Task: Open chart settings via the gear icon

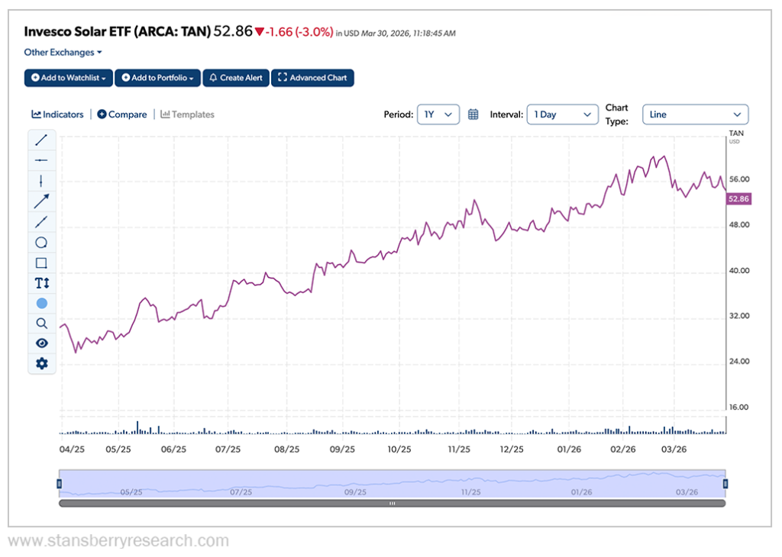Action: point(41,364)
